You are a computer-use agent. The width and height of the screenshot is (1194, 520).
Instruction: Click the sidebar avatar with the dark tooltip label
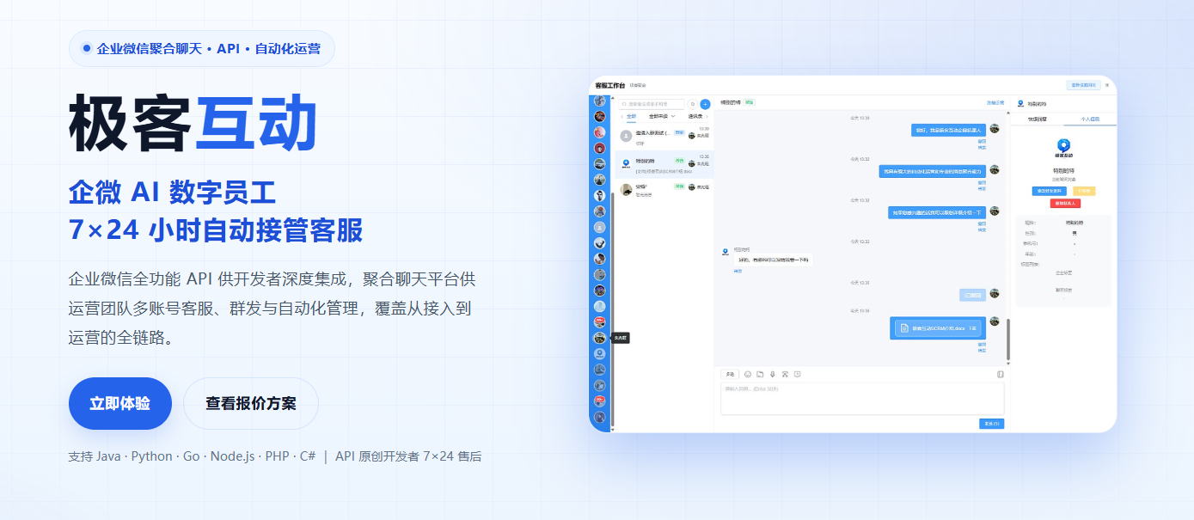(x=599, y=338)
